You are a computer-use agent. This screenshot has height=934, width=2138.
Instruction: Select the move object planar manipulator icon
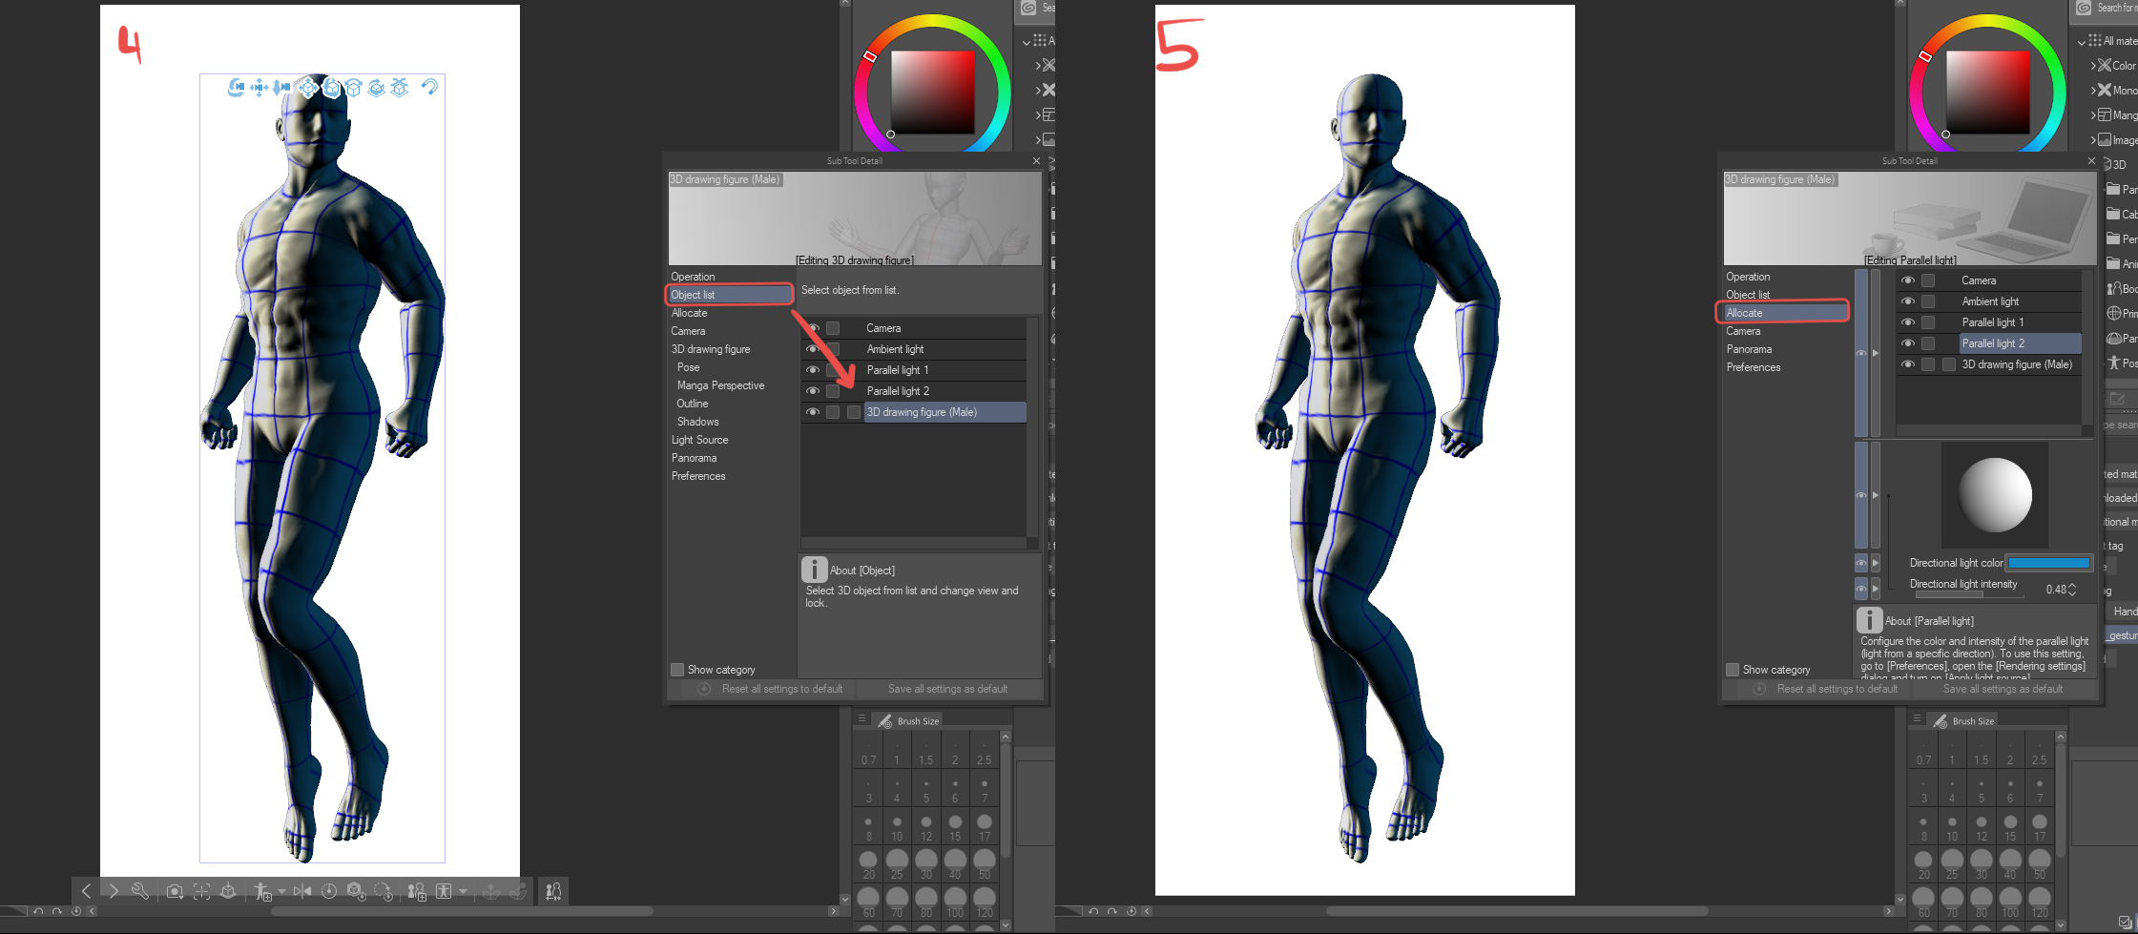[x=308, y=88]
